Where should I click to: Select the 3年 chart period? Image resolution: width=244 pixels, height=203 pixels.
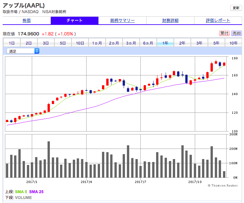[199, 43]
